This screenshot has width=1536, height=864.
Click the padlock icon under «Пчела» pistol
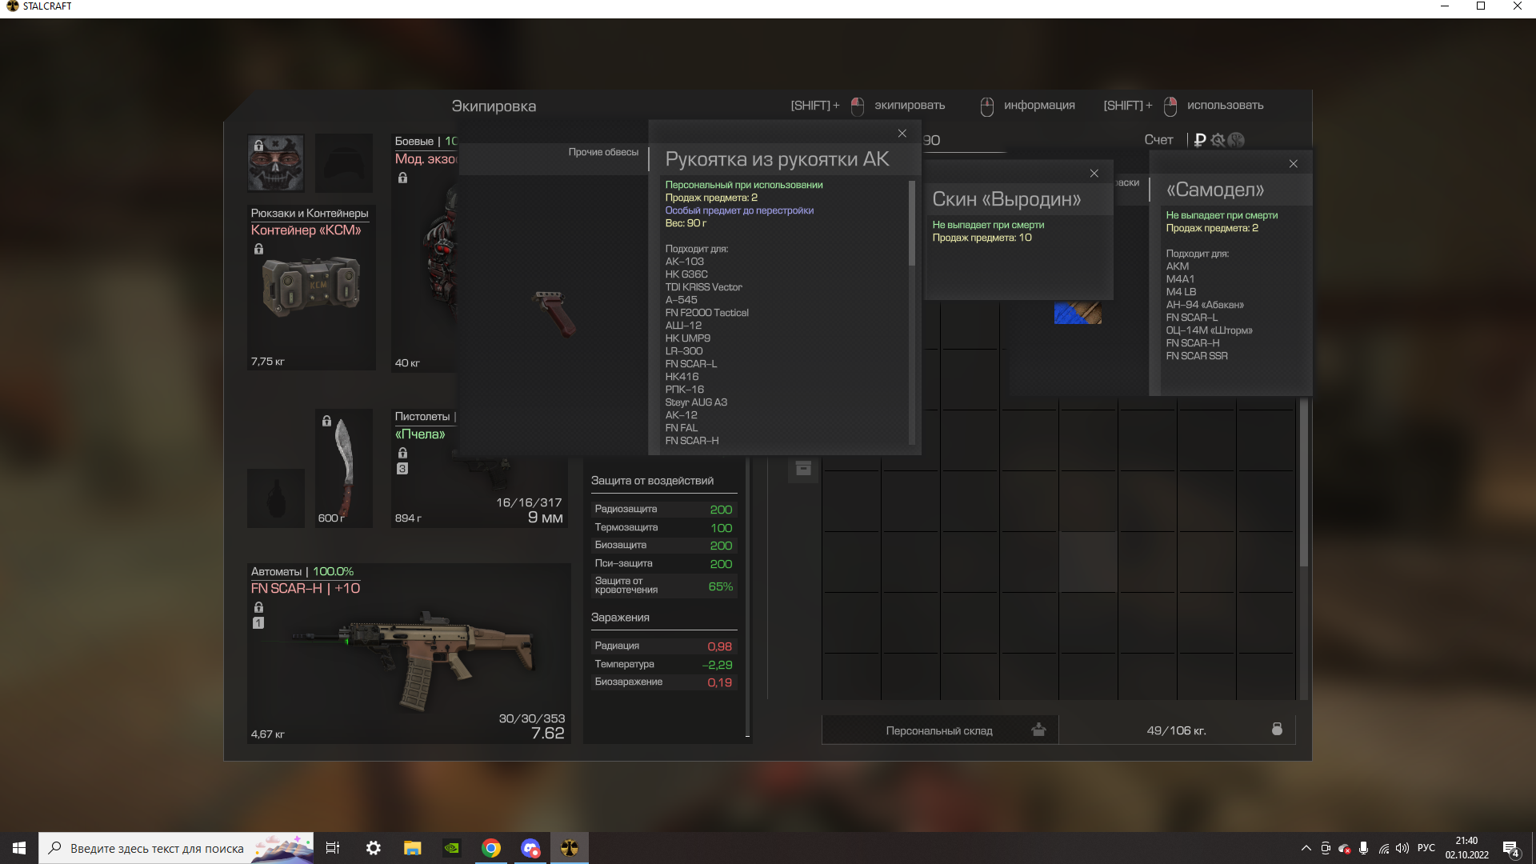(402, 454)
